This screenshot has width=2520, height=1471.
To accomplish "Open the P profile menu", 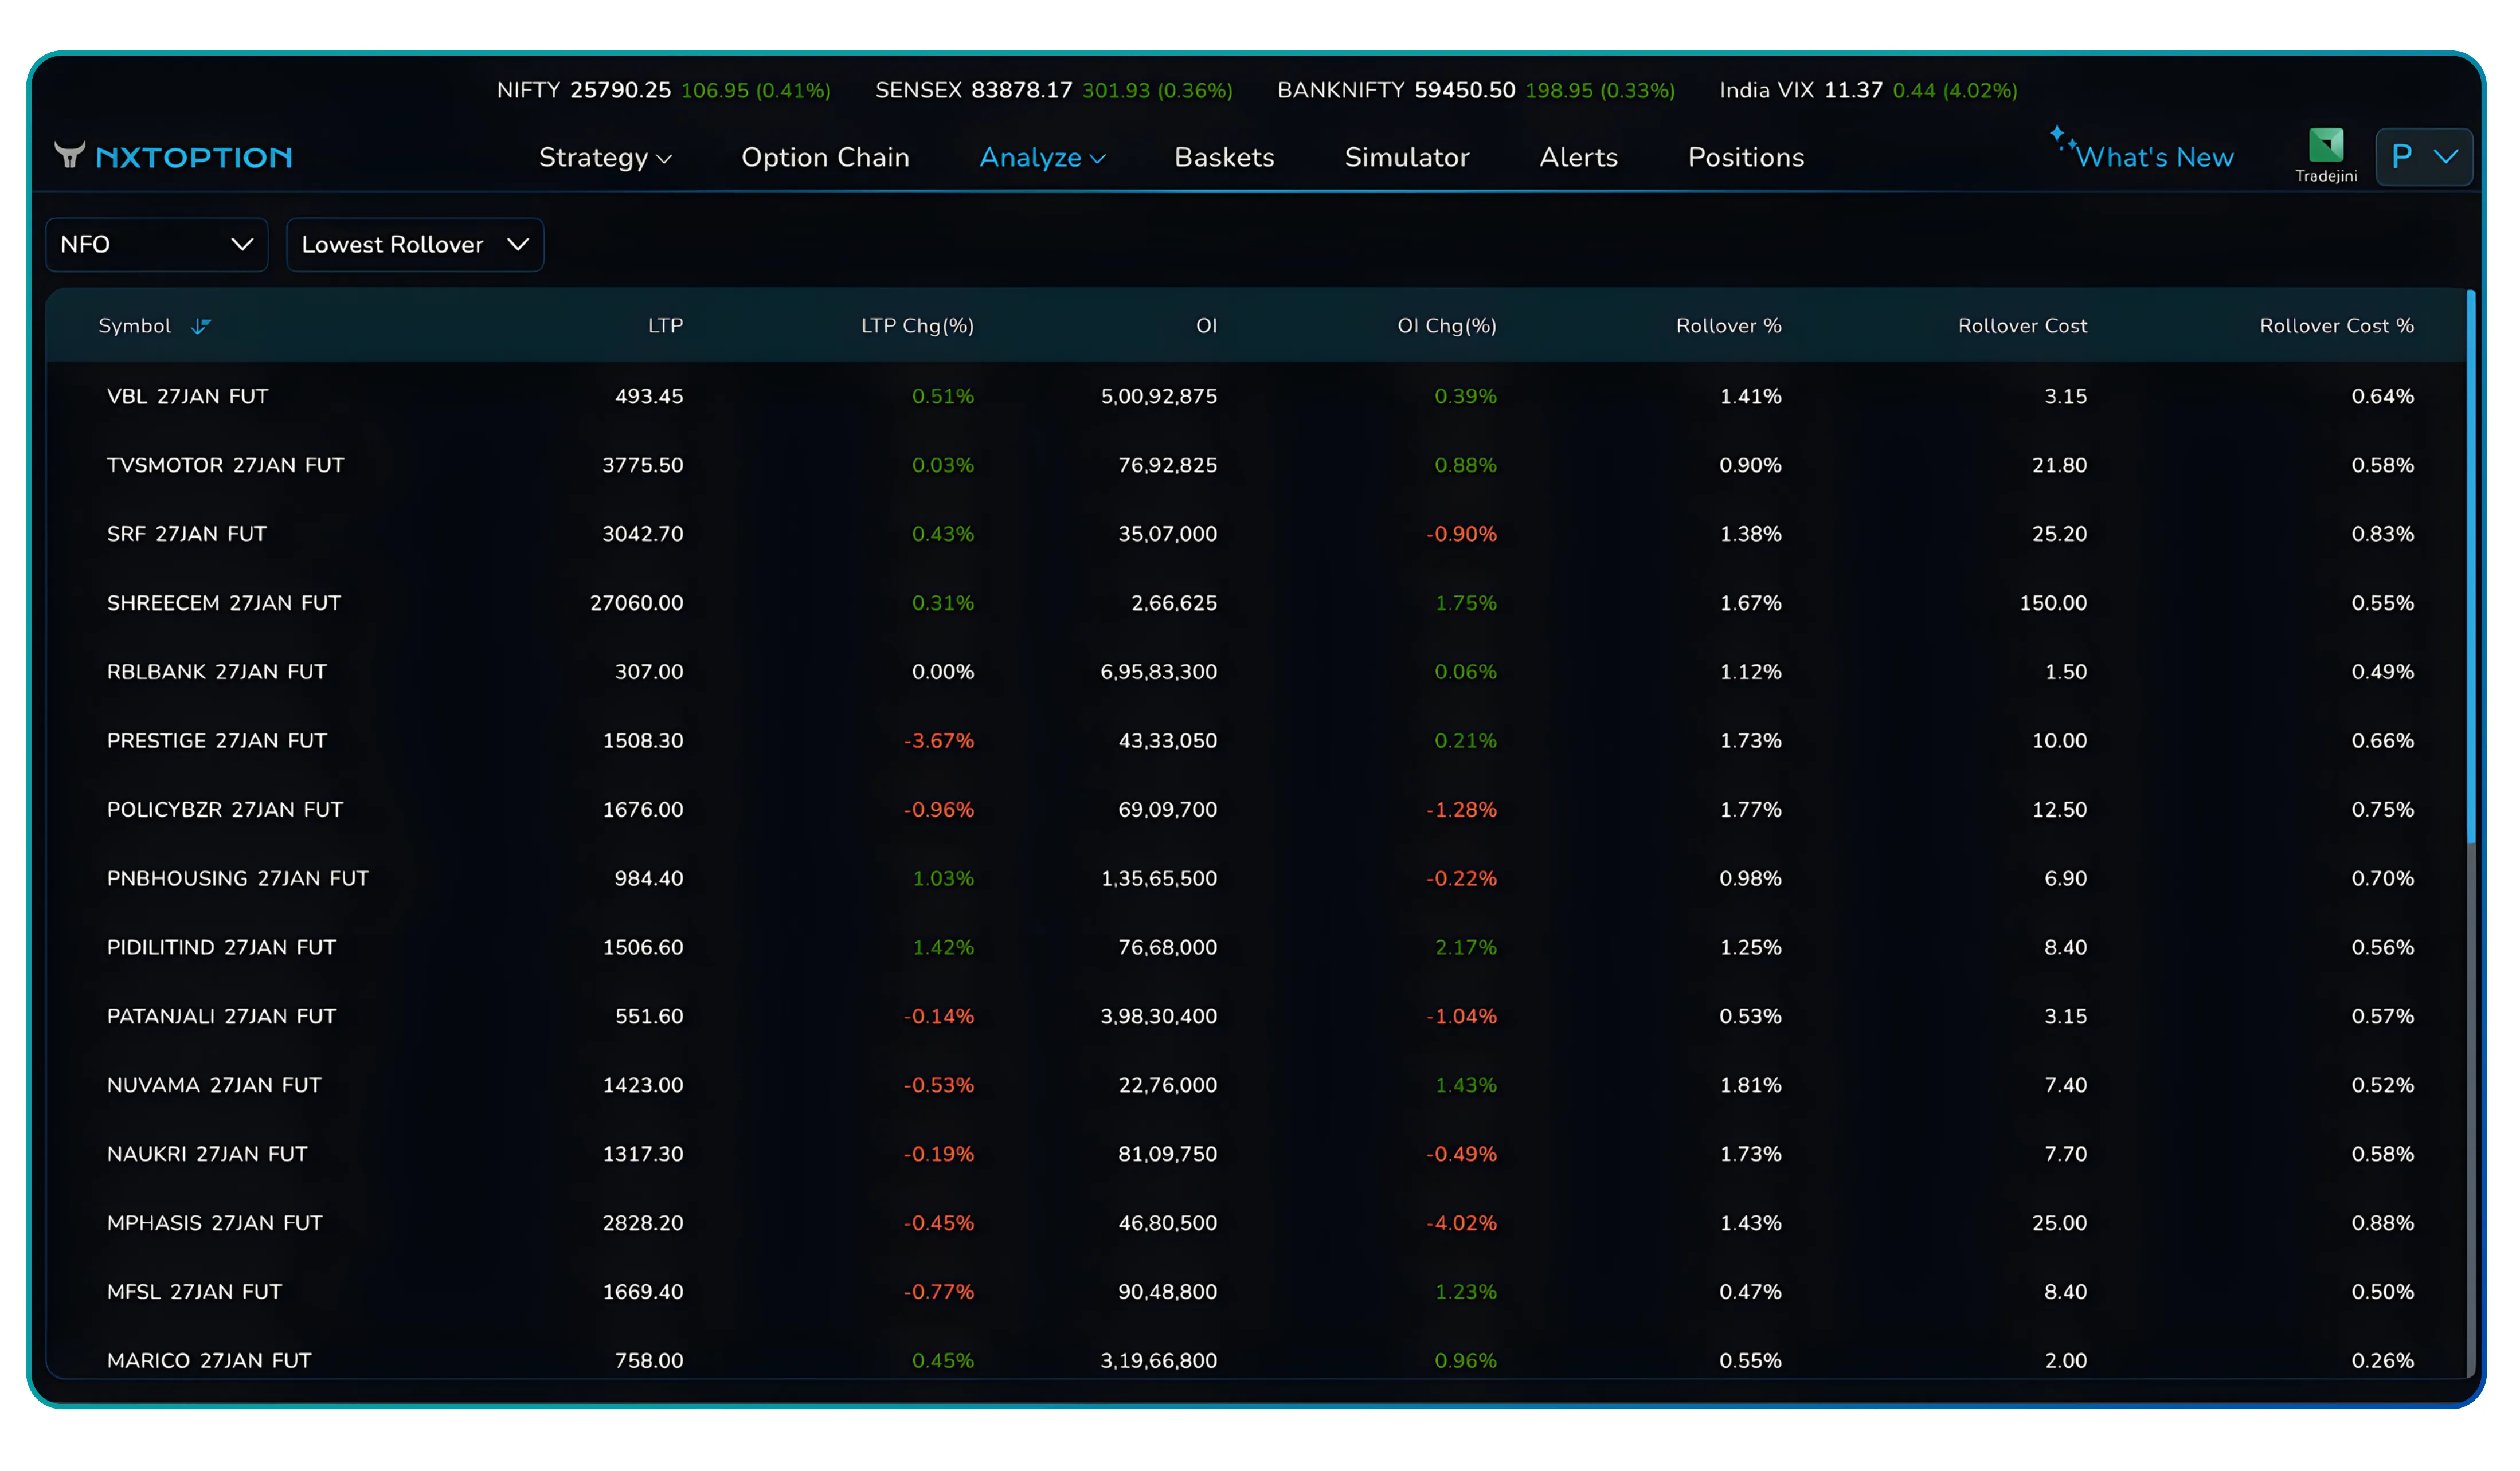I will 2424,156.
